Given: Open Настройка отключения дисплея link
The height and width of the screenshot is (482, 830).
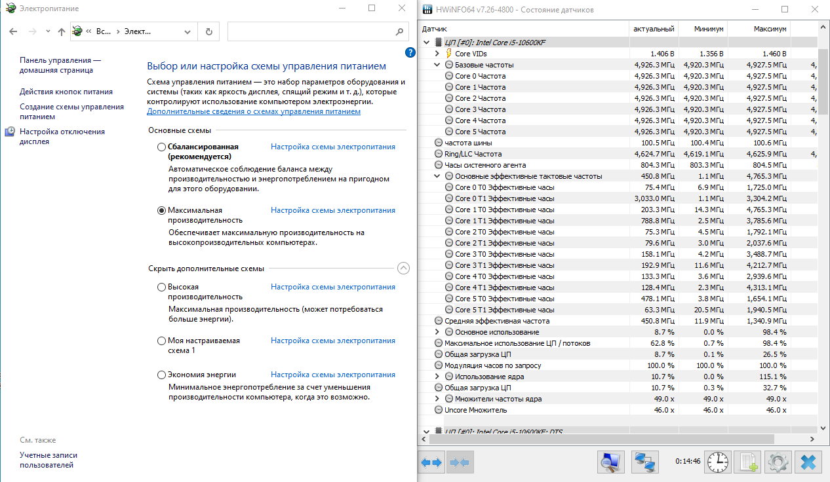Looking at the screenshot, I should point(62,136).
